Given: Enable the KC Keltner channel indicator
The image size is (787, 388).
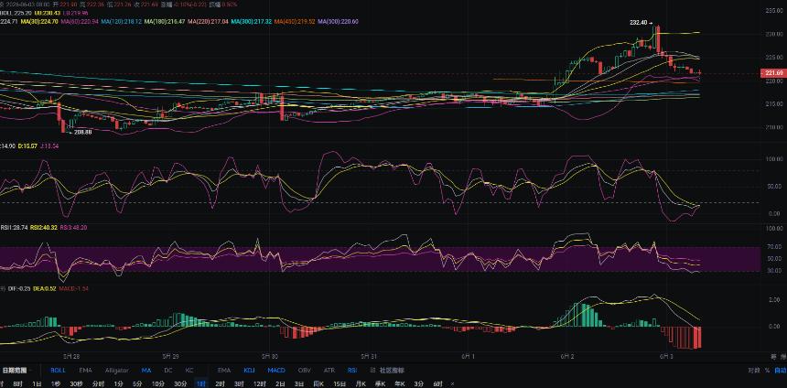Looking at the screenshot, I should pos(189,371).
